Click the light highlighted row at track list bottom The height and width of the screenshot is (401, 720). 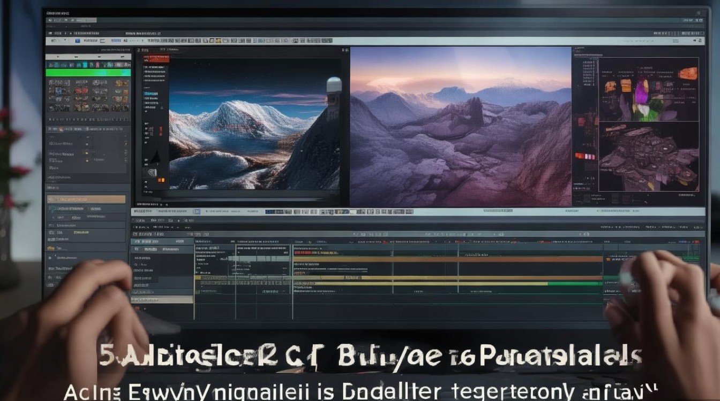coord(162,300)
